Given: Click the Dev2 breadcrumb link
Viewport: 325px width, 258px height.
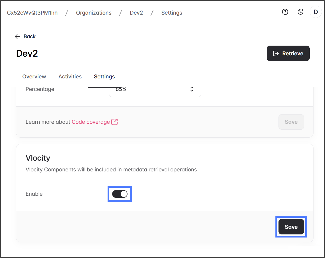Looking at the screenshot, I should click(136, 13).
